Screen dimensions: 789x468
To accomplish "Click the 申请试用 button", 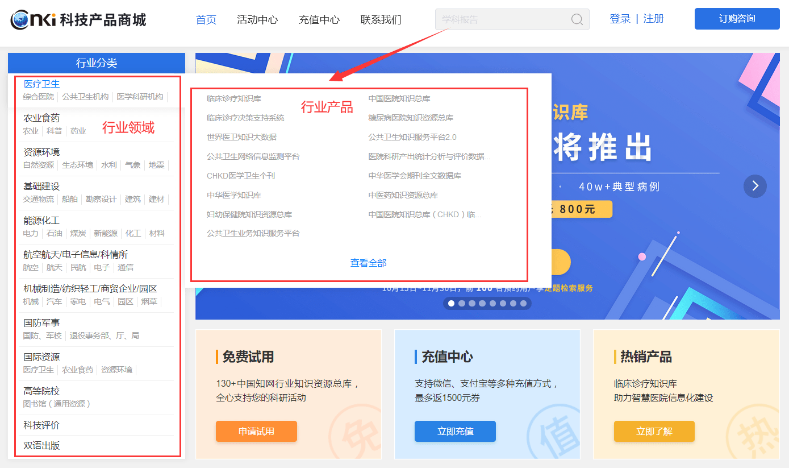I will point(256,431).
